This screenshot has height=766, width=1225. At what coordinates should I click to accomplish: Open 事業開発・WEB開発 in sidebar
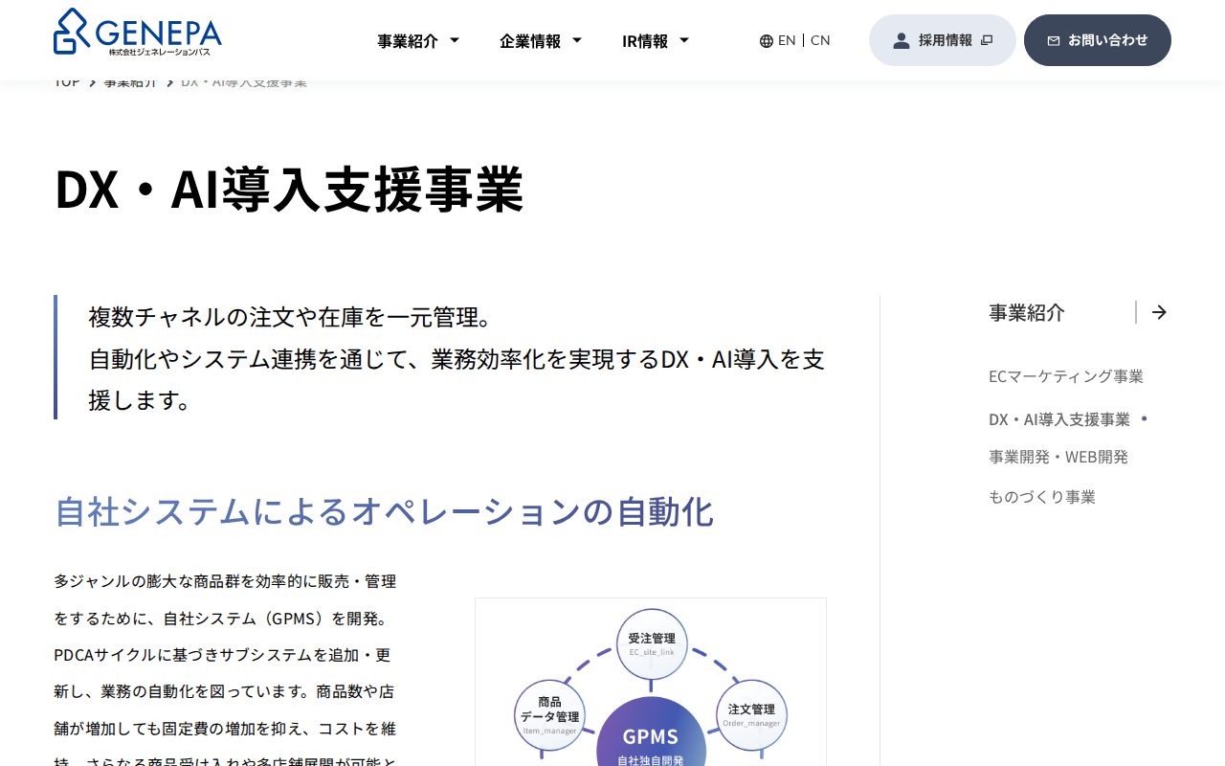[x=1058, y=457]
